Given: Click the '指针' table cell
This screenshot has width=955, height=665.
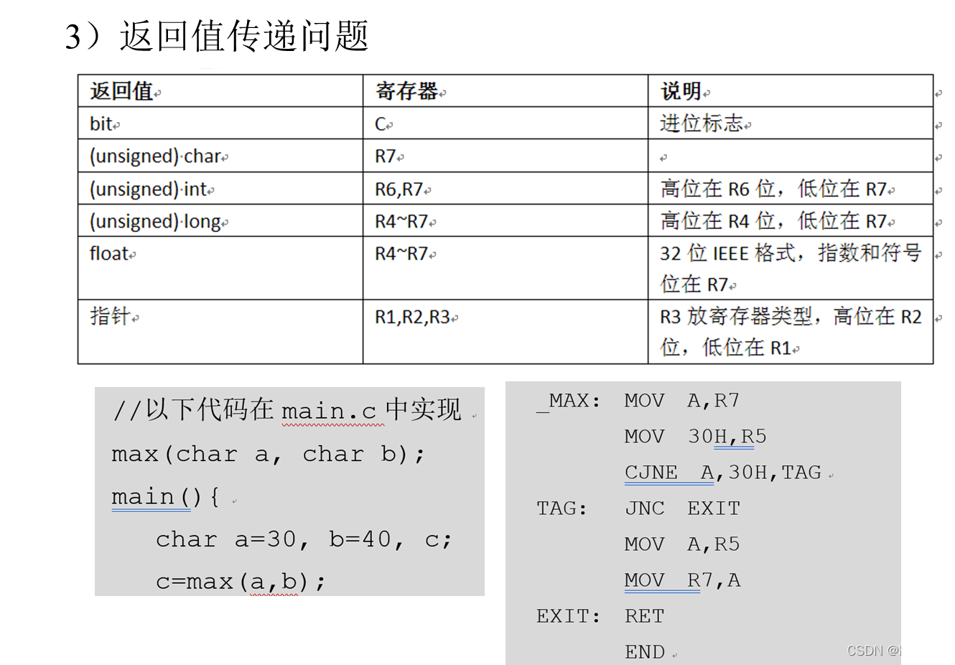Looking at the screenshot, I should pos(220,332).
